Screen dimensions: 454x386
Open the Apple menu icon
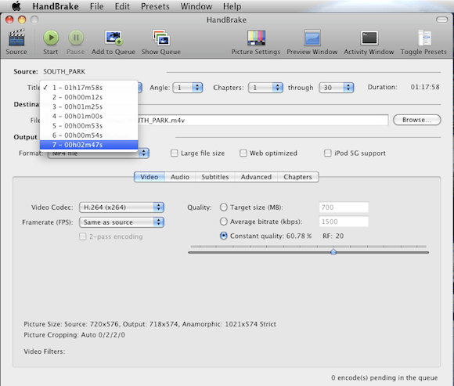tap(16, 6)
